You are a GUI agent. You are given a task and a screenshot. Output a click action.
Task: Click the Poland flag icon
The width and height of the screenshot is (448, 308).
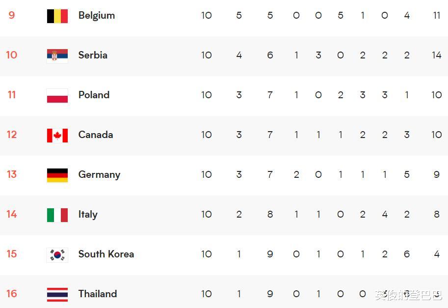57,95
